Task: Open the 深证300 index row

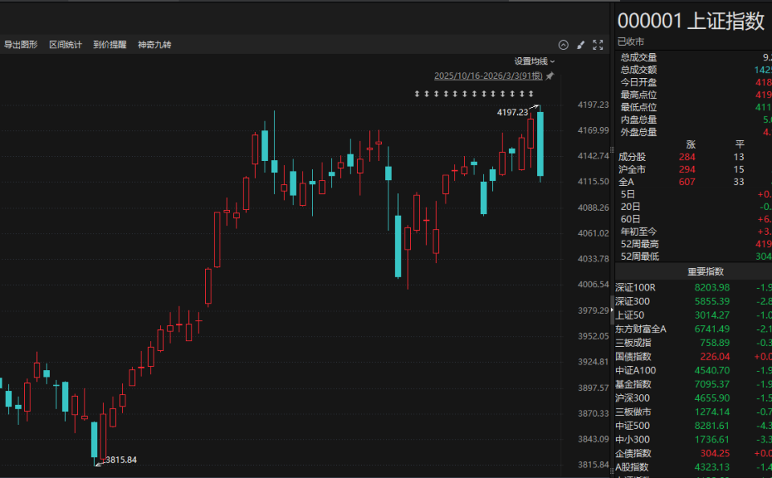Action: pos(694,301)
